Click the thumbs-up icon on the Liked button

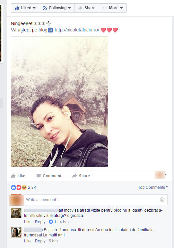click(x=17, y=8)
